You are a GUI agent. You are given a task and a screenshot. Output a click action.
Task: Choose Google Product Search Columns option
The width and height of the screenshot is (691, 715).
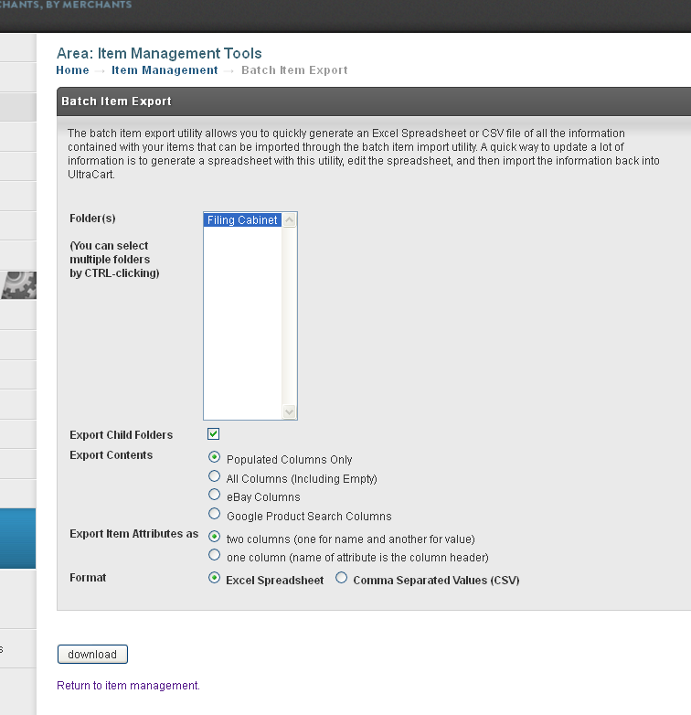click(214, 514)
